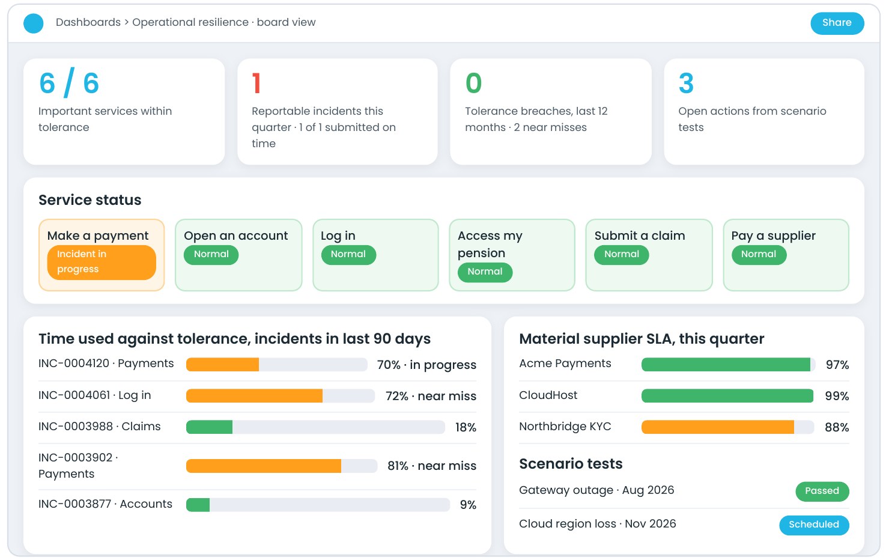Click the Share button
Screen dimensions: 889x560
[837, 23]
